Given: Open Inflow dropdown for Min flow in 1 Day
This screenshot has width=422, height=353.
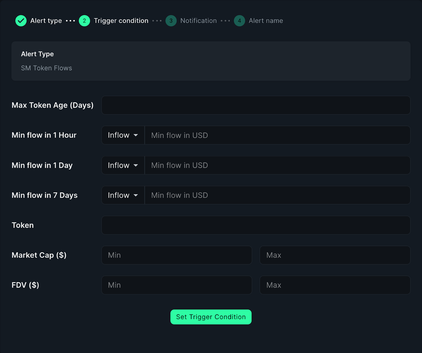Looking at the screenshot, I should click(123, 165).
